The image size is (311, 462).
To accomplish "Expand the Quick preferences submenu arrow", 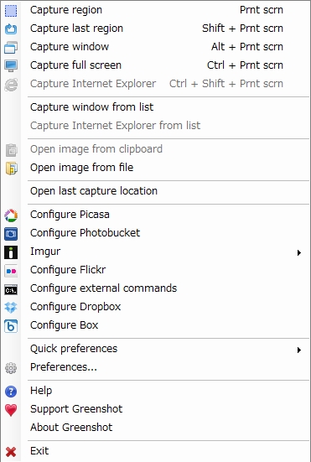I will point(299,350).
